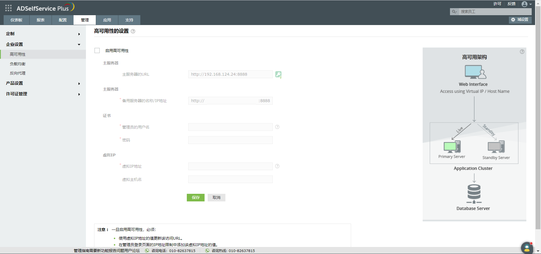Switch to the 报表 tab
This screenshot has height=254, width=541.
pos(40,20)
